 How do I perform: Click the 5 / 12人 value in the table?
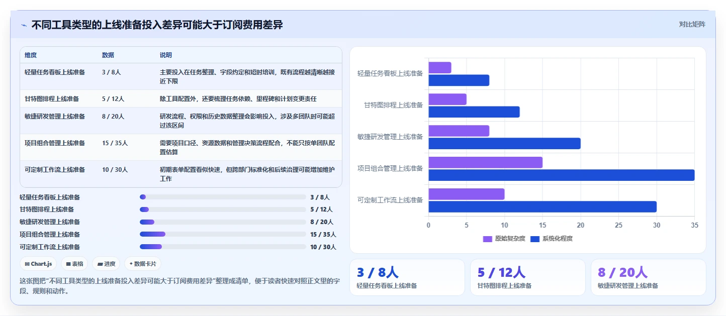click(113, 99)
